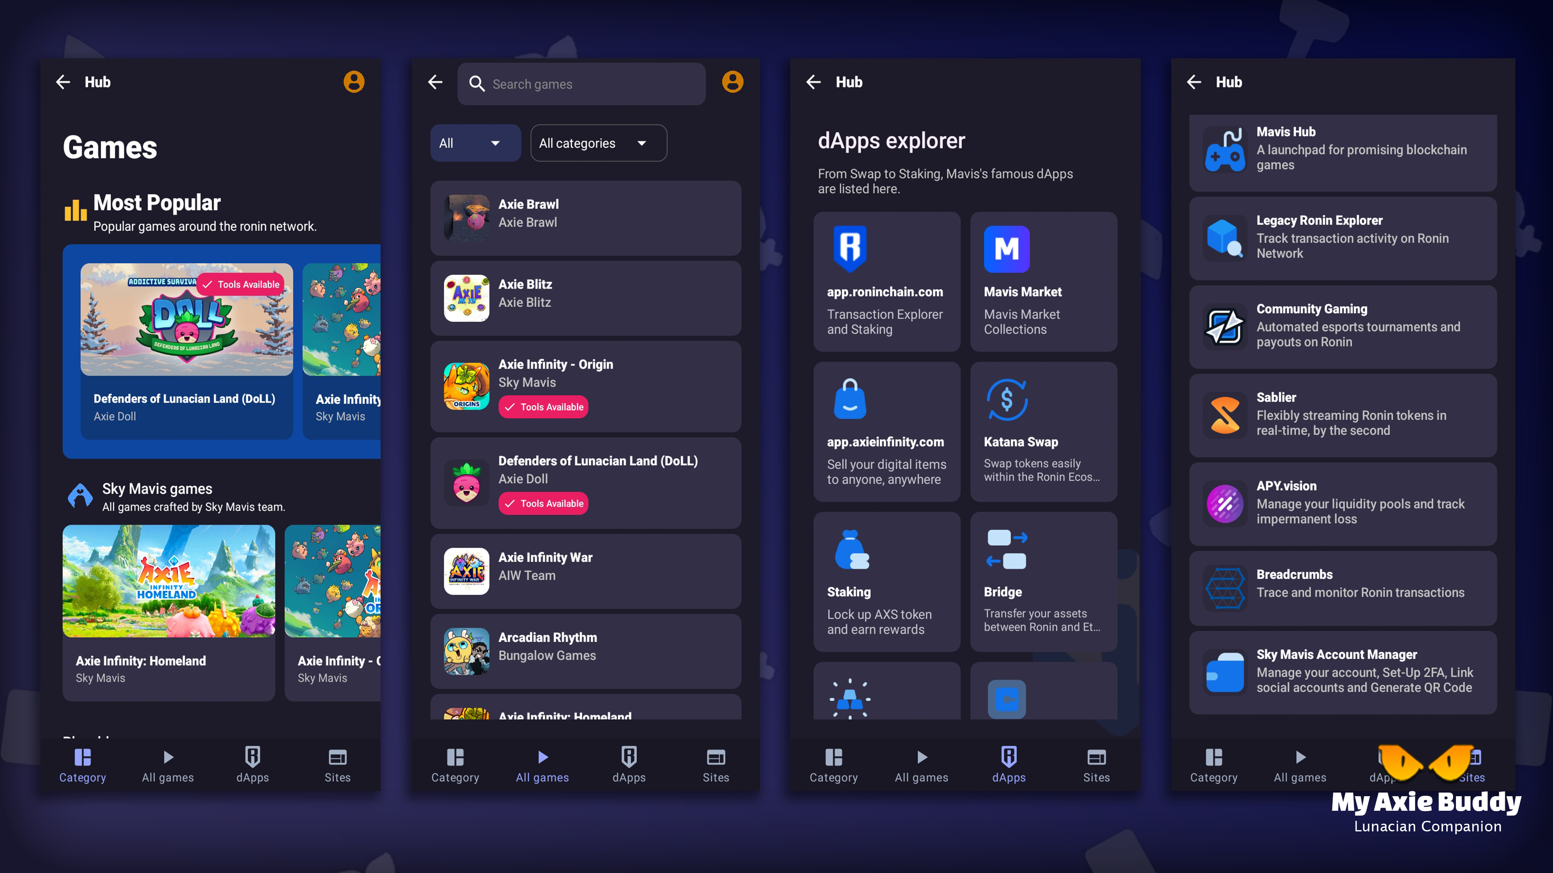Expand the All filter dropdown

[x=476, y=143]
